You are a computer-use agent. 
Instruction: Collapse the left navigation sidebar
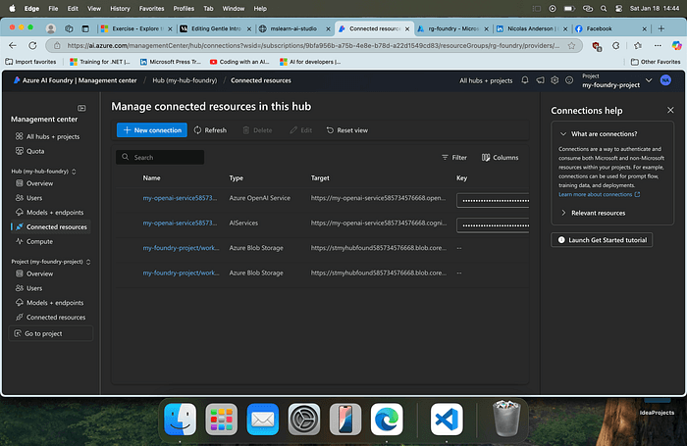(x=81, y=108)
